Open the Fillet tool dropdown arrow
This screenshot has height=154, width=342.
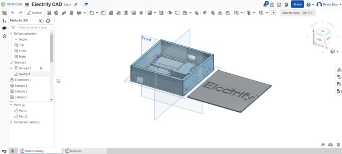coord(97,13)
